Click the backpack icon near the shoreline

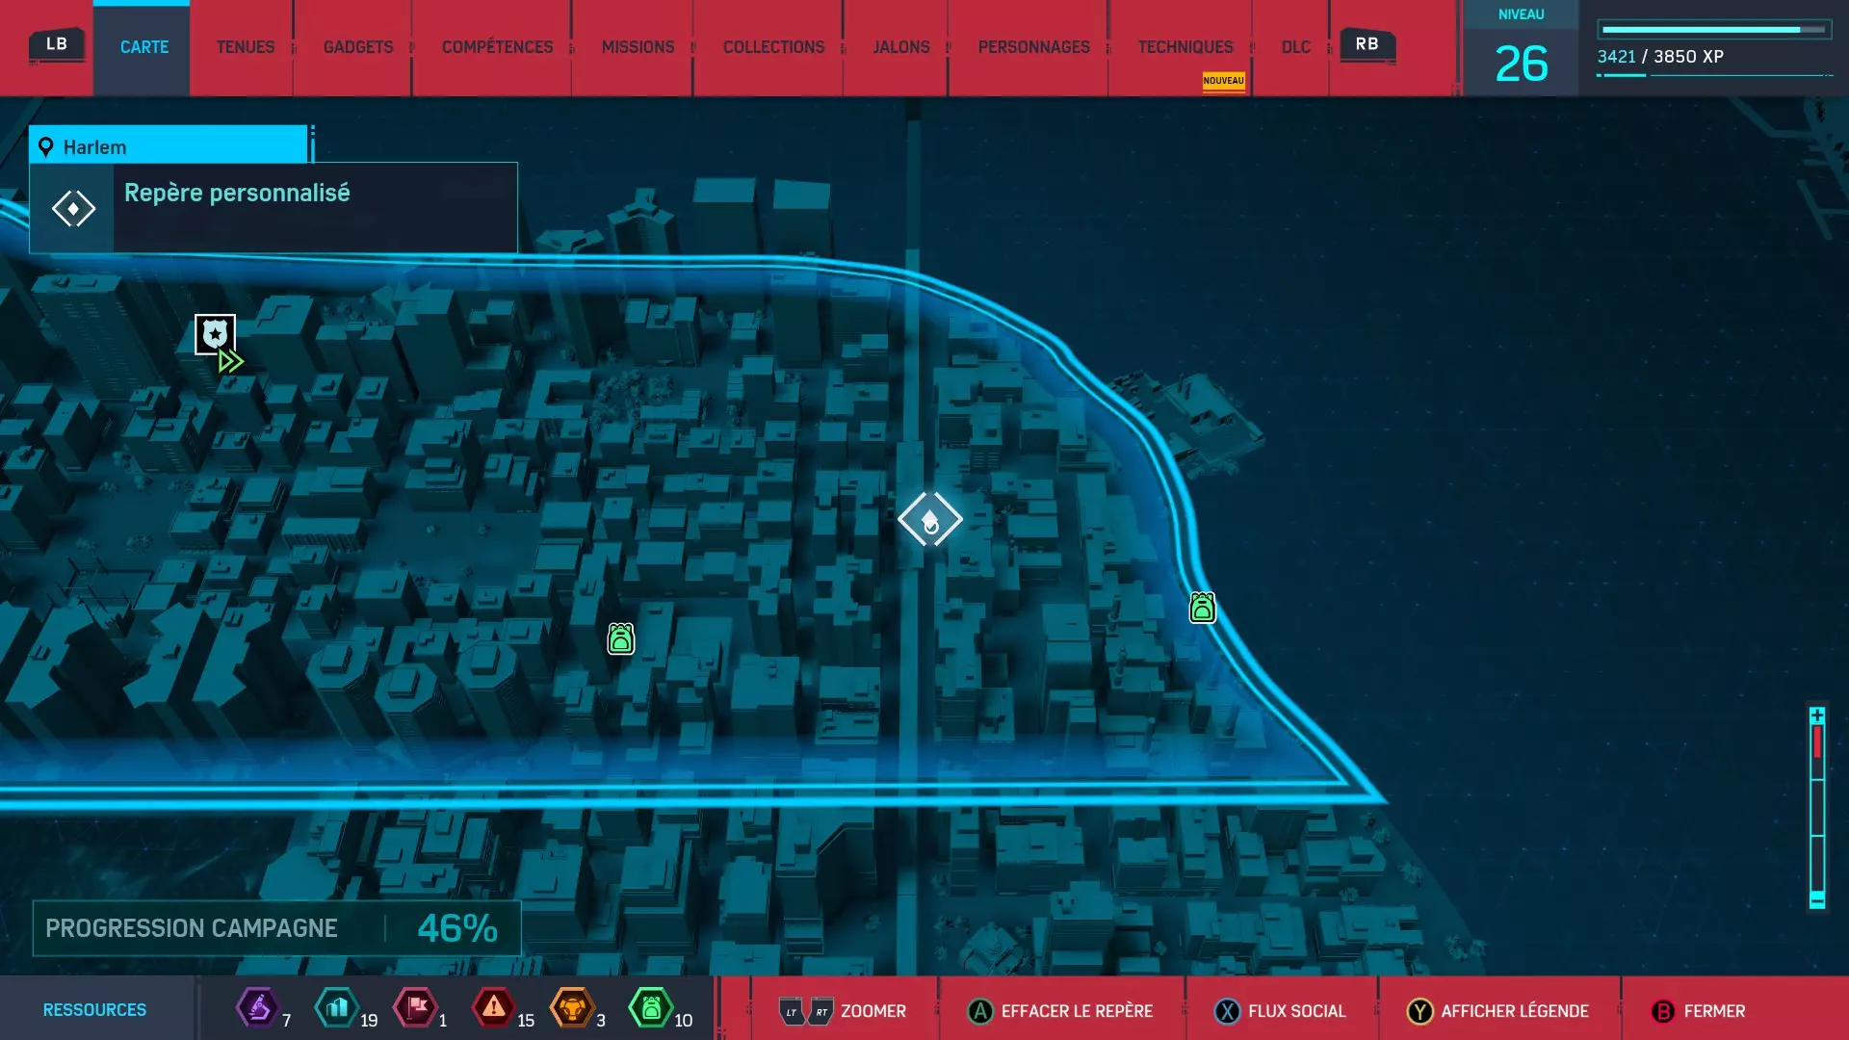point(1202,608)
